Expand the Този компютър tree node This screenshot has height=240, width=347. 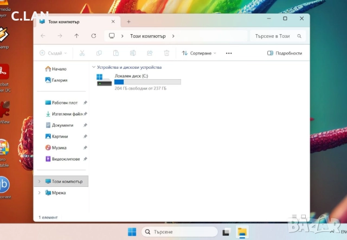point(39,181)
